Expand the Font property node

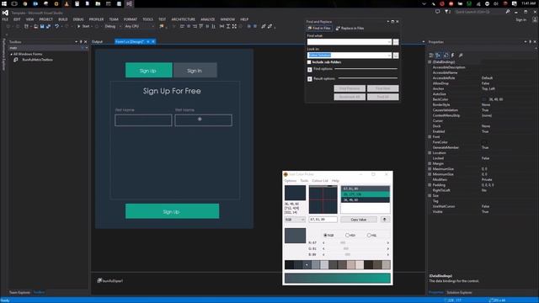pyautogui.click(x=430, y=136)
